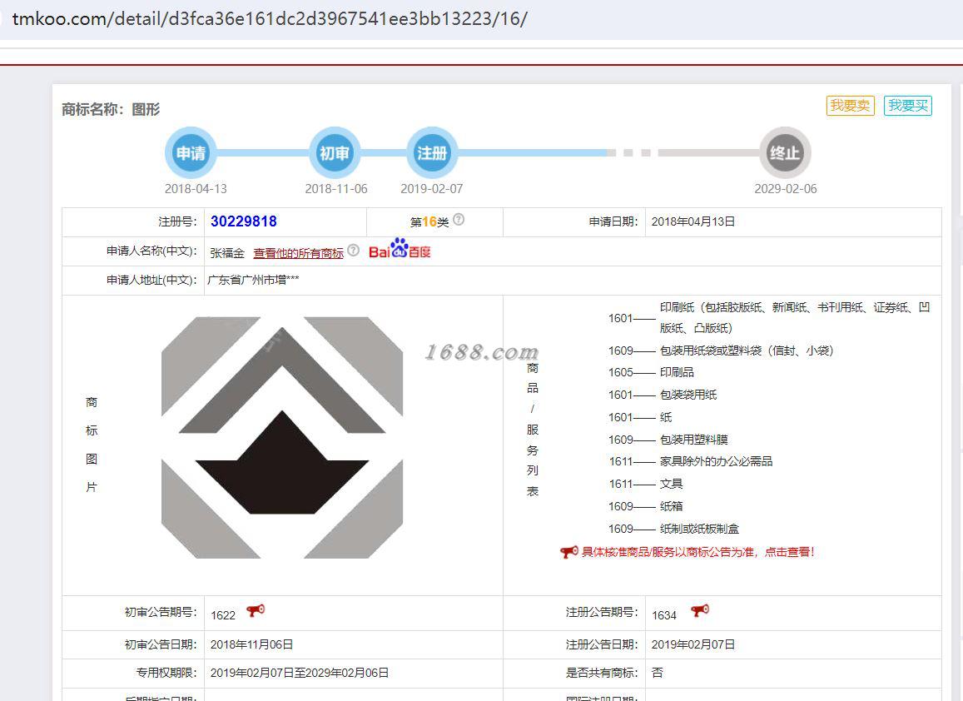Click the 我要卖 button

[850, 106]
